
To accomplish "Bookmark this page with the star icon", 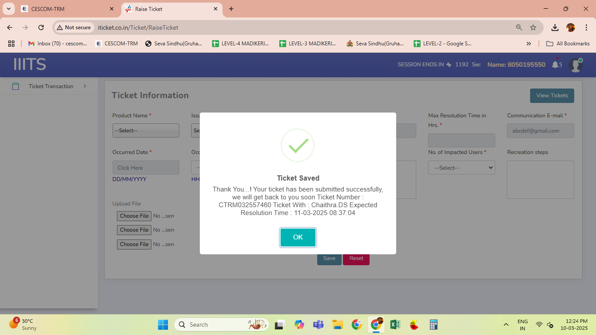I will (x=533, y=27).
